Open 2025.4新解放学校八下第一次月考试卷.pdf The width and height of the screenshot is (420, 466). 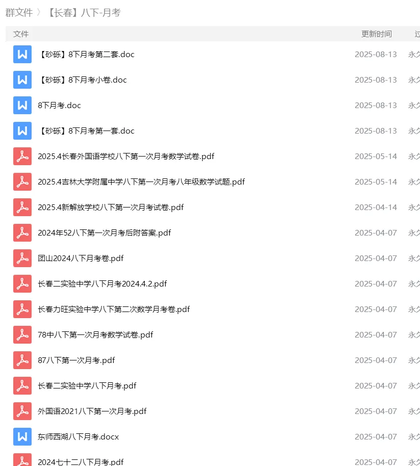(x=111, y=207)
